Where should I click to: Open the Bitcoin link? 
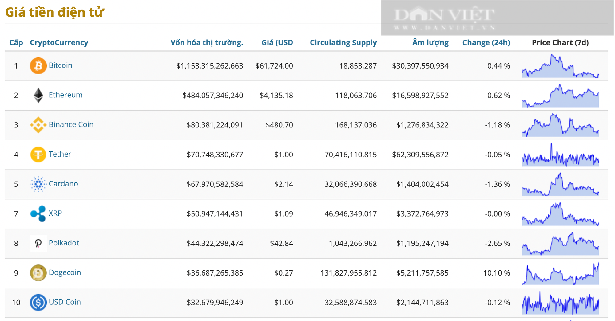[x=60, y=65]
